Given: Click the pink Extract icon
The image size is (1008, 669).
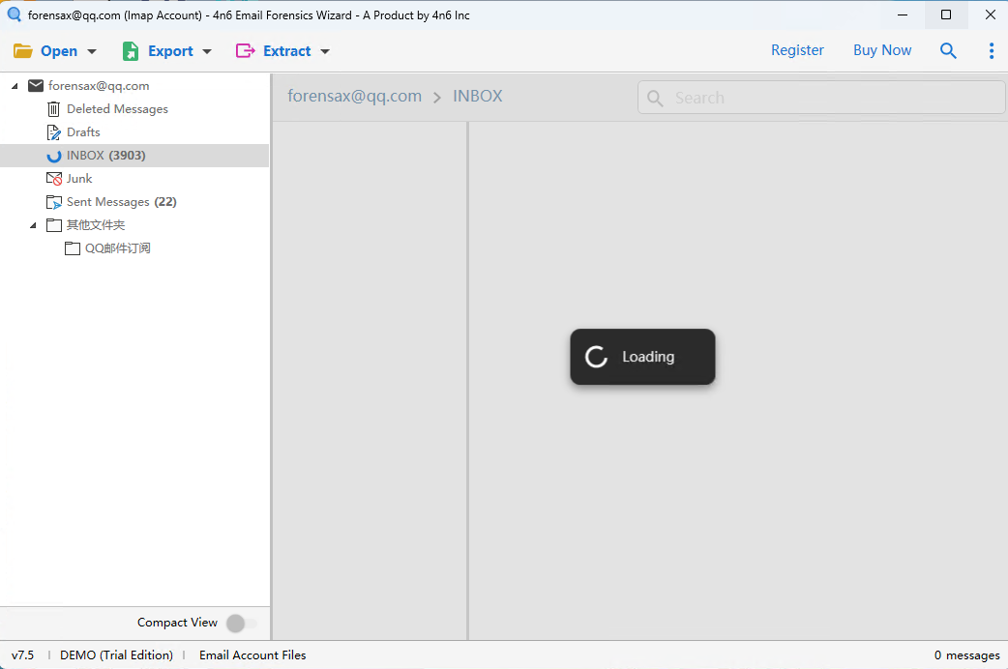Looking at the screenshot, I should point(246,51).
